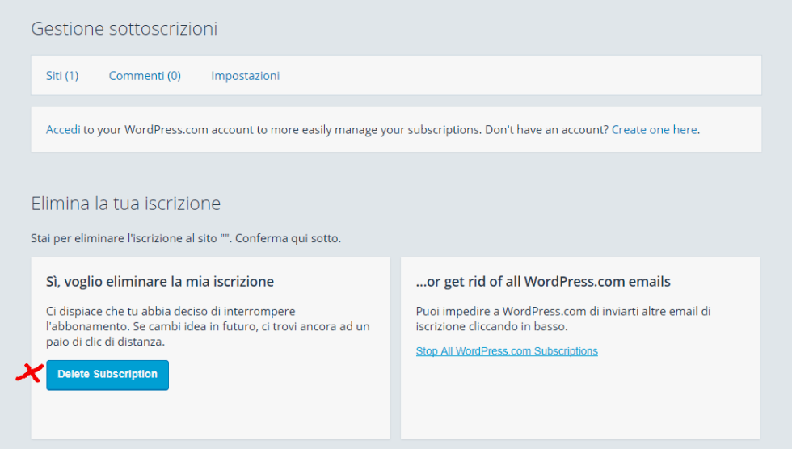
Task: Click the 'Gestione sottoscrizioni' page heading
Action: pyautogui.click(x=124, y=29)
